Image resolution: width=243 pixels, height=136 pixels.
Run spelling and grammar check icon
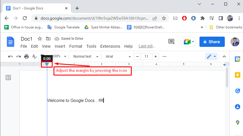[34, 57]
